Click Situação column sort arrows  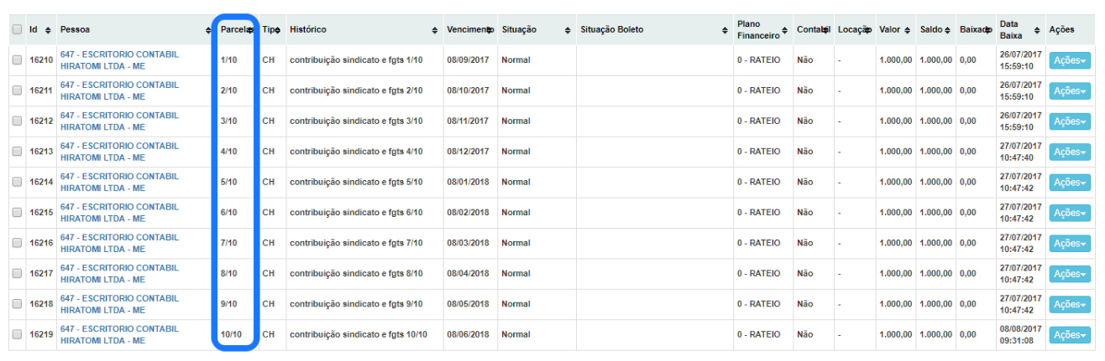point(568,30)
